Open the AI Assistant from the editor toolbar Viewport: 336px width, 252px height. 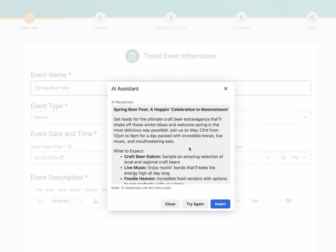tap(39, 200)
